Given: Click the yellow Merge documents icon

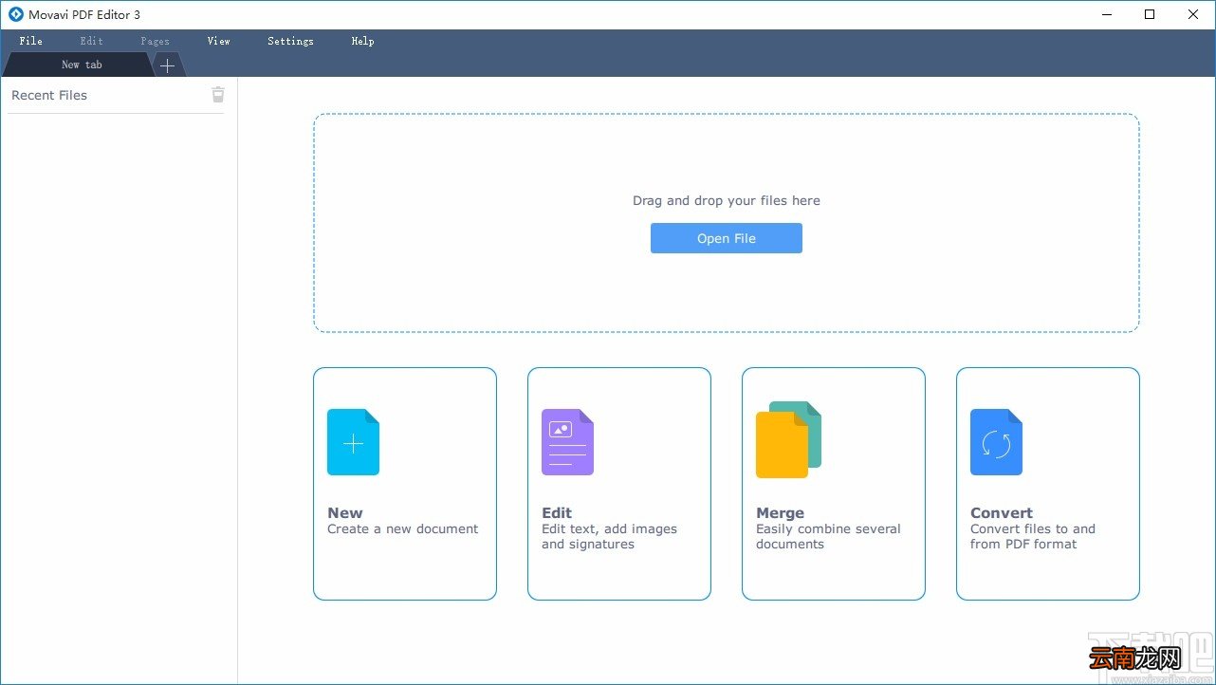Looking at the screenshot, I should point(788,439).
